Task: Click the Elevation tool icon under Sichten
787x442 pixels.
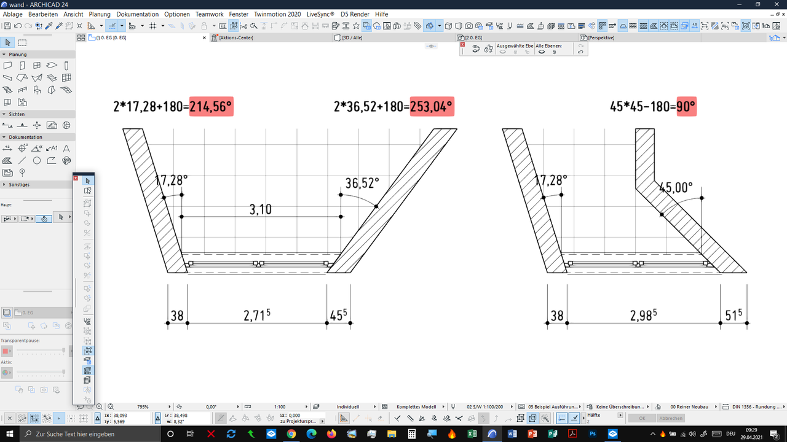Action: pos(22,125)
